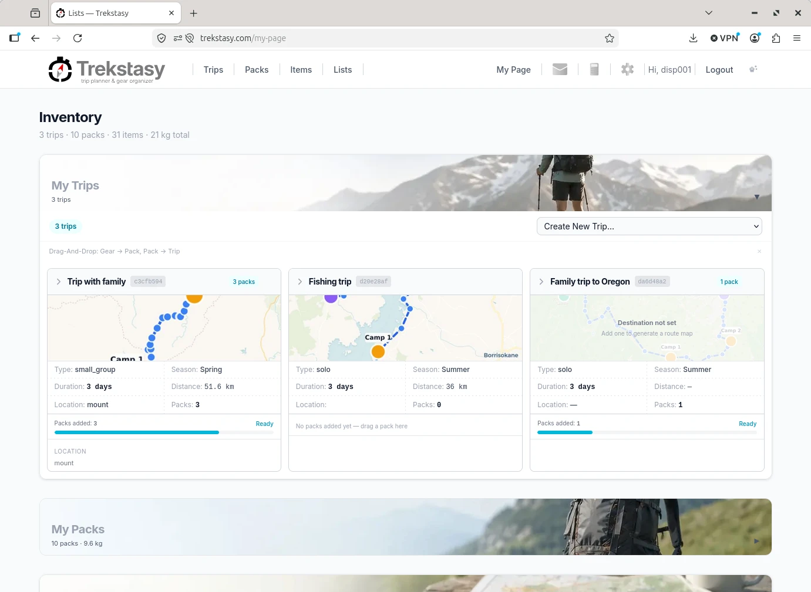811x592 pixels.
Task: Click the recent browsing tab-history icon
Action: (35, 13)
